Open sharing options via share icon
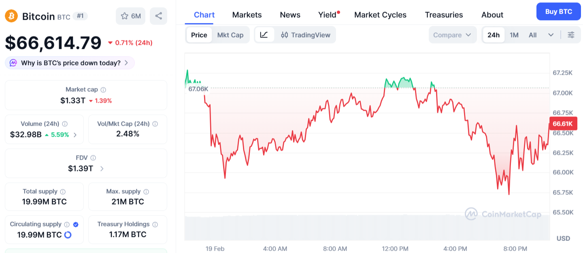This screenshot has width=583, height=253. point(158,16)
